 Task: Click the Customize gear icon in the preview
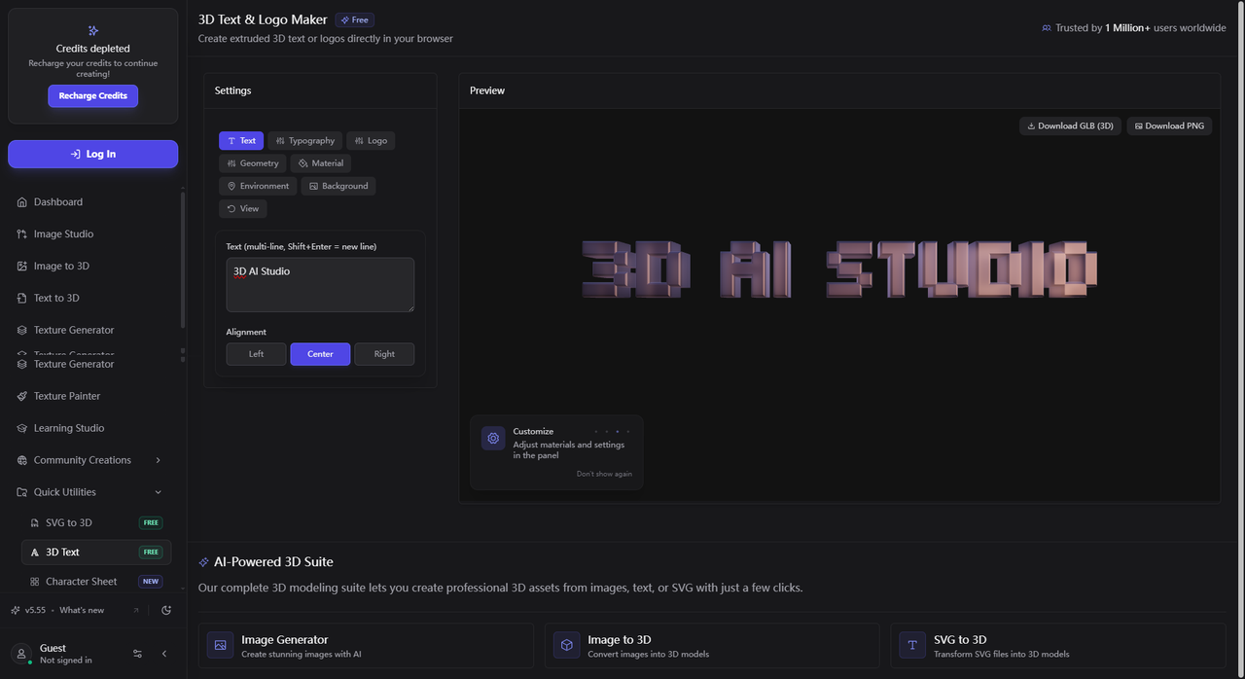click(493, 439)
